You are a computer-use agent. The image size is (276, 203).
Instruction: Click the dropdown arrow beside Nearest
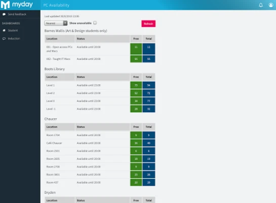coord(65,23)
